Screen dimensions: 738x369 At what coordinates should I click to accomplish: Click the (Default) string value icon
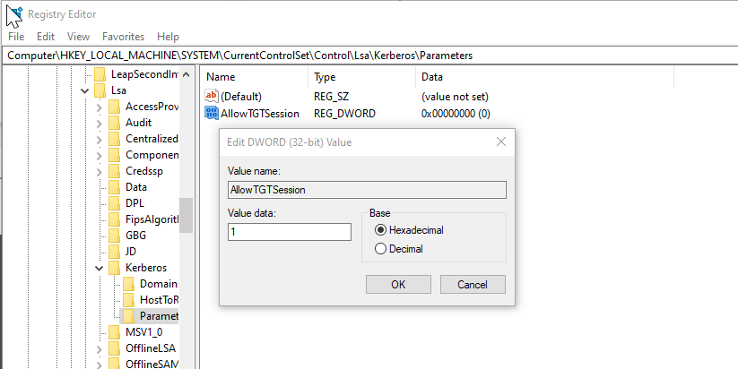point(212,97)
